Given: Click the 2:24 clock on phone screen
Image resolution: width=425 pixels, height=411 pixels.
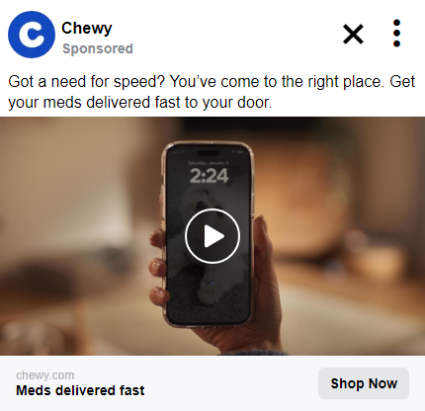Looking at the screenshot, I should pos(209,176).
